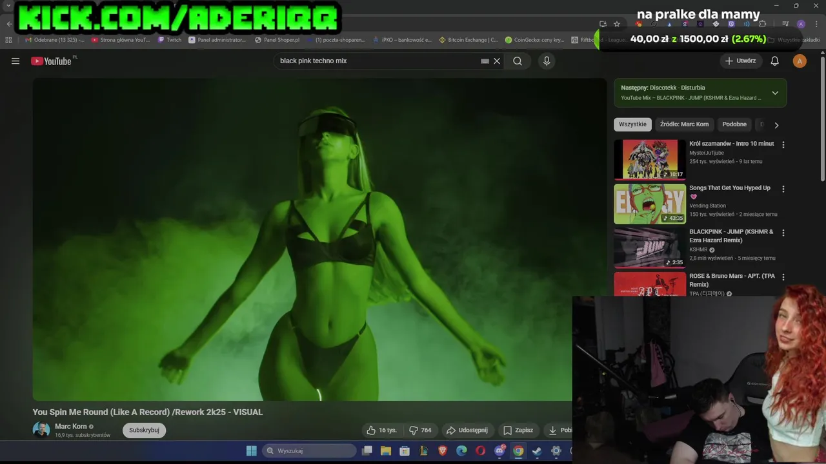Viewport: 826px width, 464px height.
Task: Show more chips with the right arrow
Action: click(776, 125)
